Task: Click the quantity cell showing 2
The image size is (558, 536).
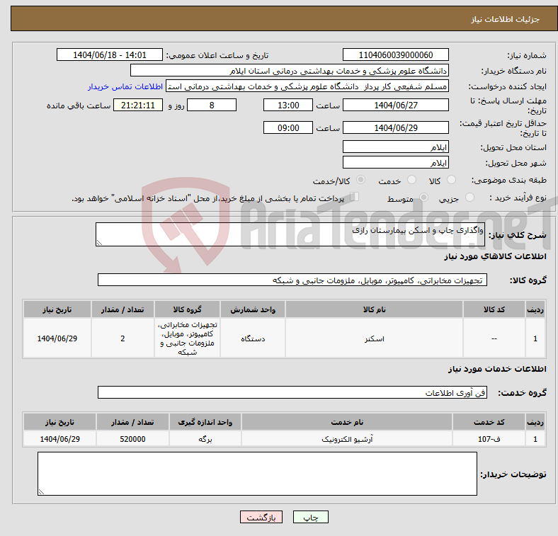Action: [x=123, y=338]
